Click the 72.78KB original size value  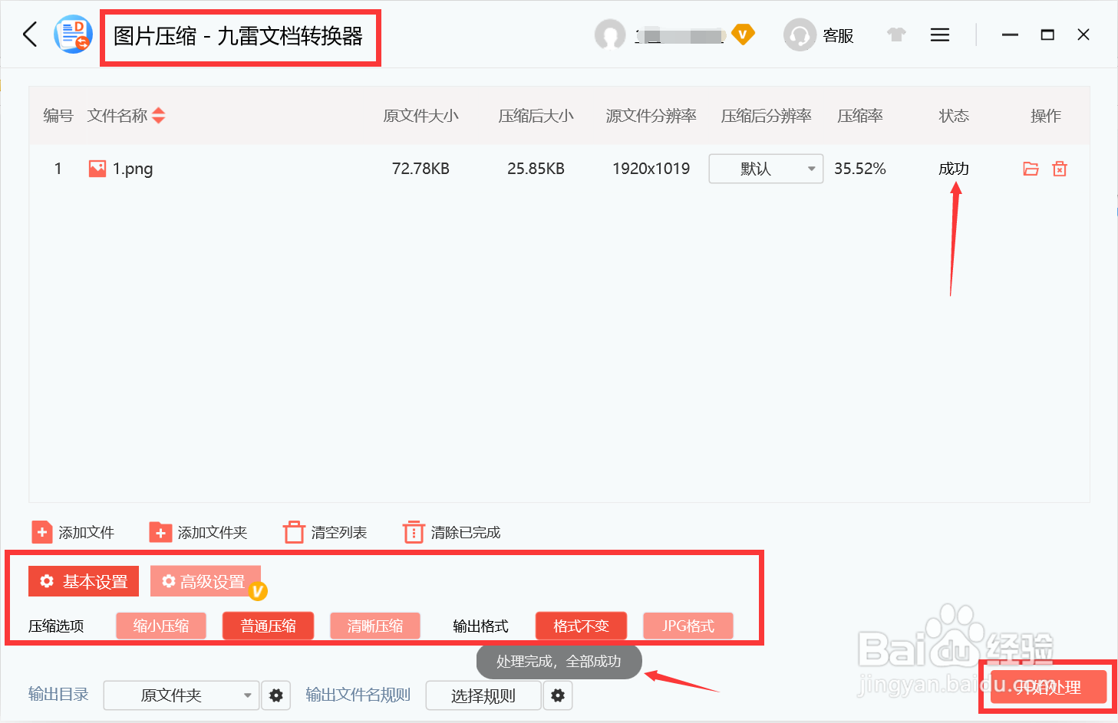point(420,169)
